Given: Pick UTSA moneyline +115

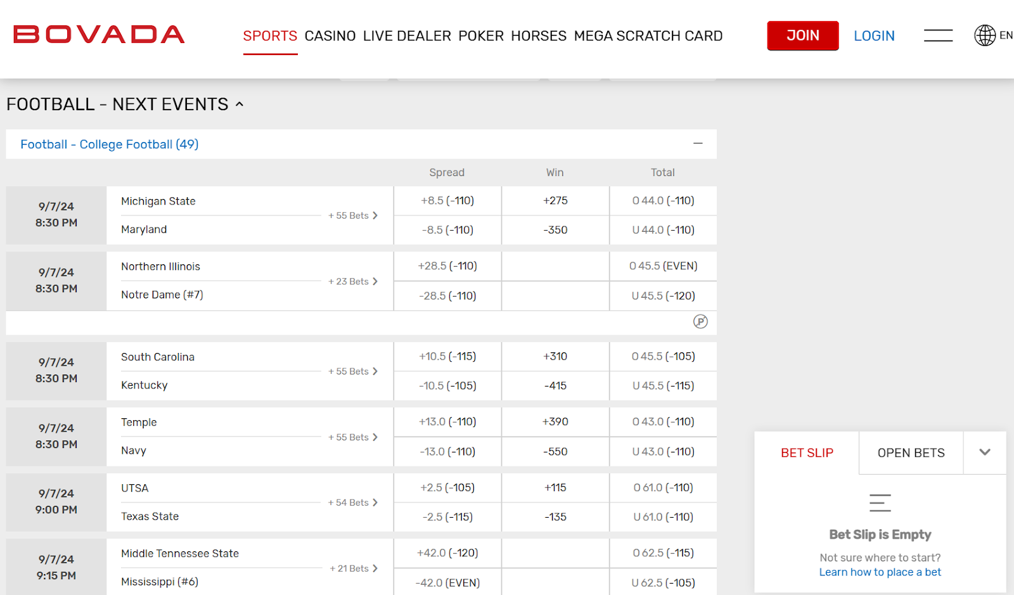Looking at the screenshot, I should pyautogui.click(x=555, y=488).
